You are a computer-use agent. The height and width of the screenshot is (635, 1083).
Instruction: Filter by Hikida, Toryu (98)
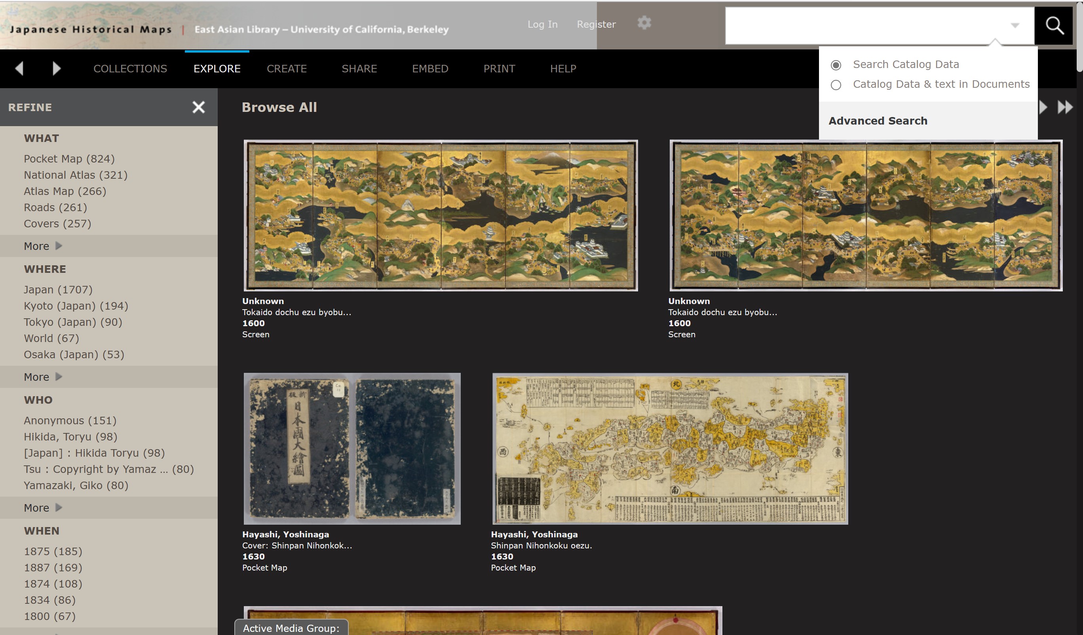coord(70,437)
